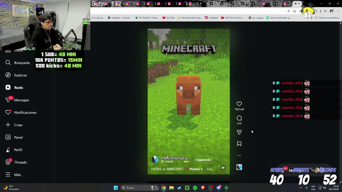This screenshot has width=342, height=192.
Task: Open the weather widget showing 19°C Despejado
Action: click(11, 188)
